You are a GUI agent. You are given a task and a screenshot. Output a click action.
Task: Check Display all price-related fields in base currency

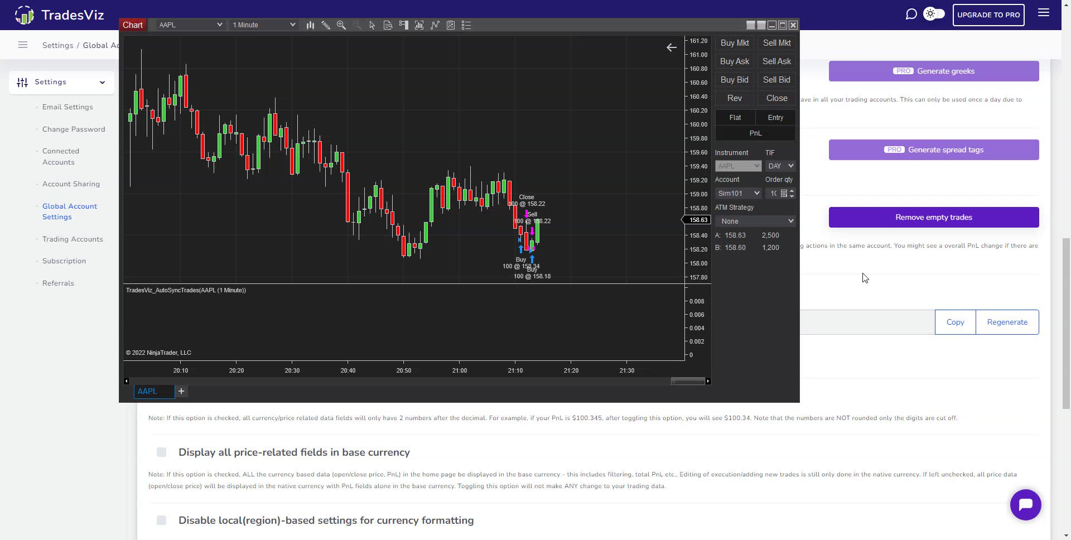161,452
